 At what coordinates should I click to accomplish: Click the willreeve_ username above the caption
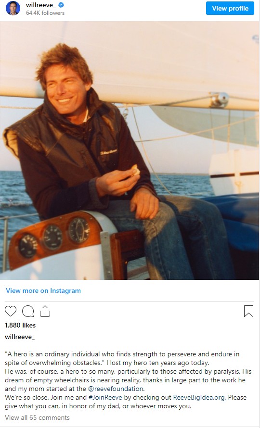(x=20, y=337)
